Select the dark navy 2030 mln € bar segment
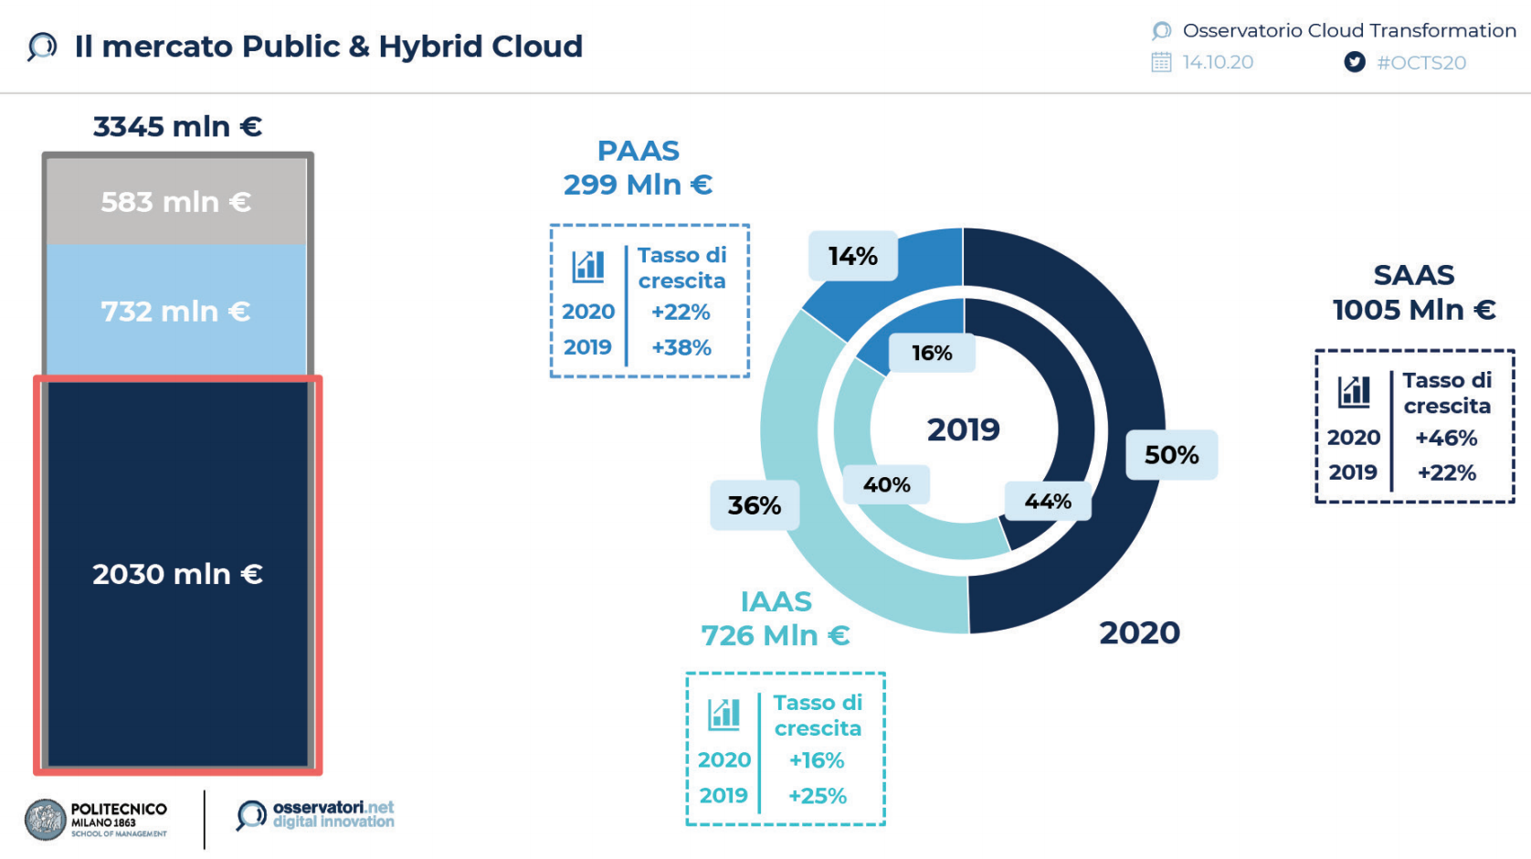This screenshot has width=1531, height=859. click(x=177, y=574)
